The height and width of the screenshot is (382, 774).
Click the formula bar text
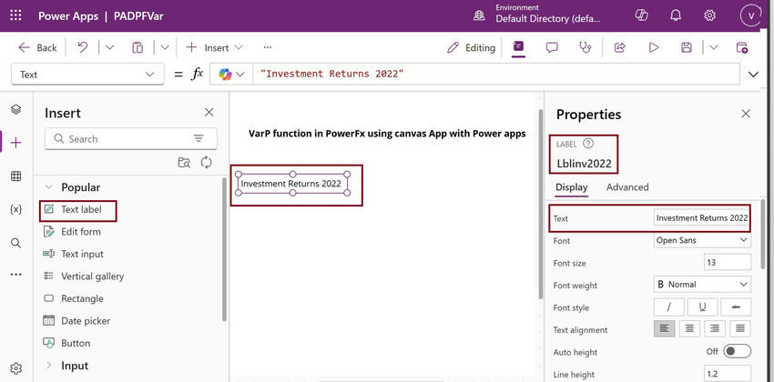(332, 74)
